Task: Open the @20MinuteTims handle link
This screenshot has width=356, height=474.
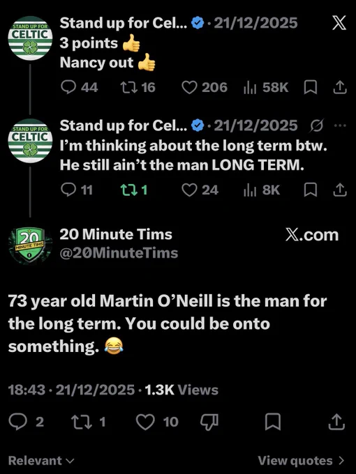Action: point(119,253)
